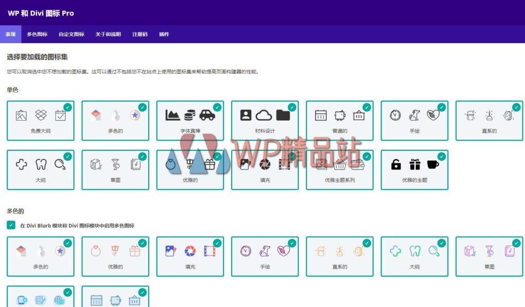The height and width of the screenshot is (307, 525).
Task: Uncheck the Divi Blurb 多色图标 enable checkbox
Action: (x=11, y=224)
